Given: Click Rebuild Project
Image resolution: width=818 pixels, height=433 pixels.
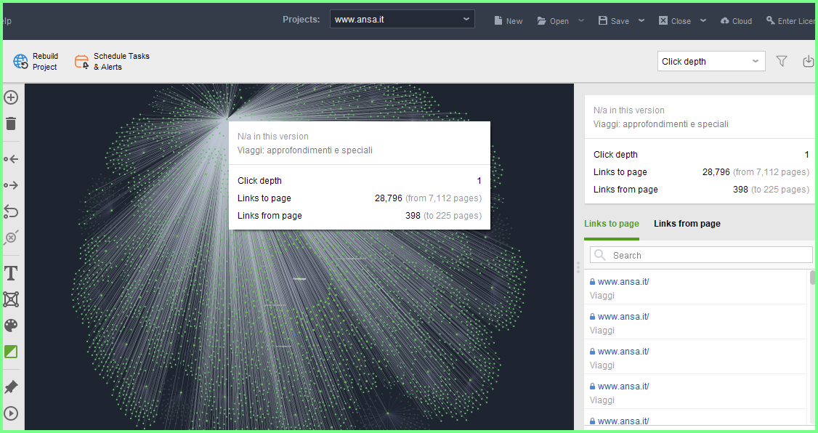Looking at the screenshot, I should point(36,62).
